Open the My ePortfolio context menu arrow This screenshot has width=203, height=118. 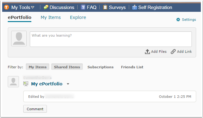[x=68, y=84]
